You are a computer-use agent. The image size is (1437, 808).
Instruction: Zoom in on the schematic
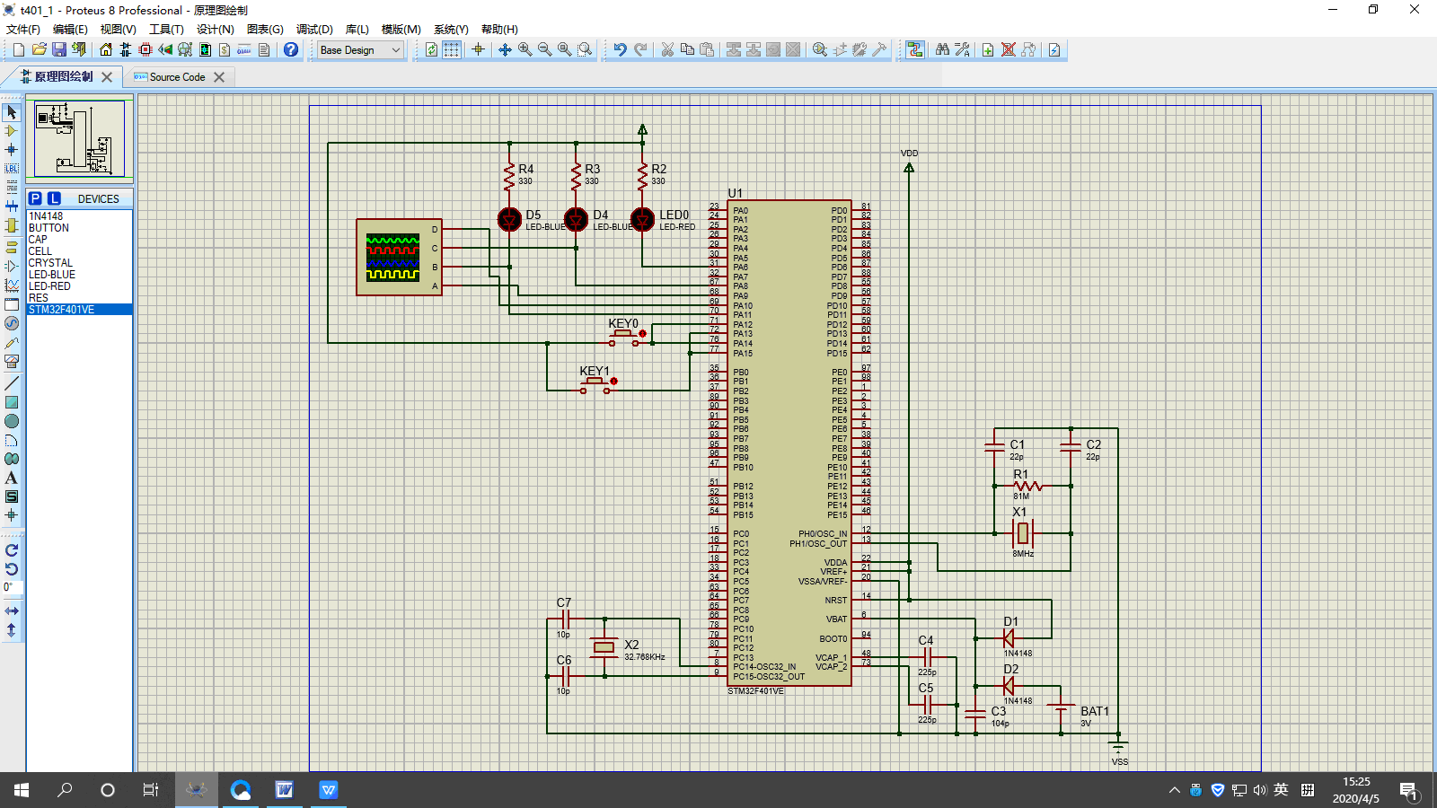(524, 49)
